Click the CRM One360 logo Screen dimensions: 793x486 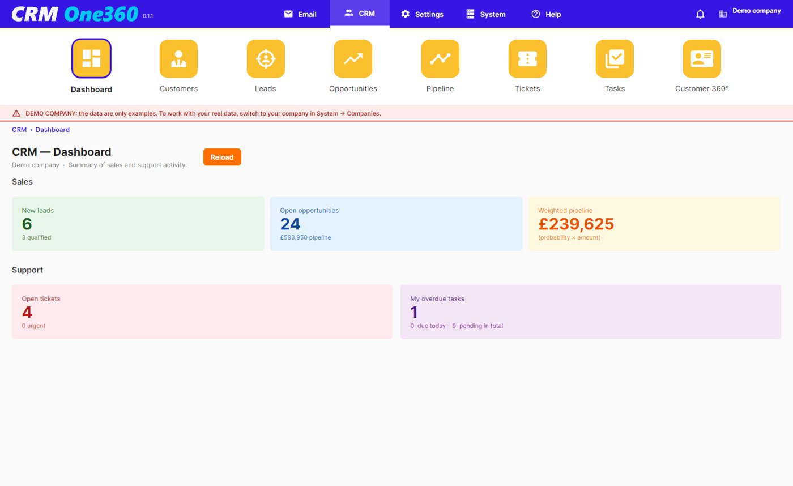pos(75,14)
